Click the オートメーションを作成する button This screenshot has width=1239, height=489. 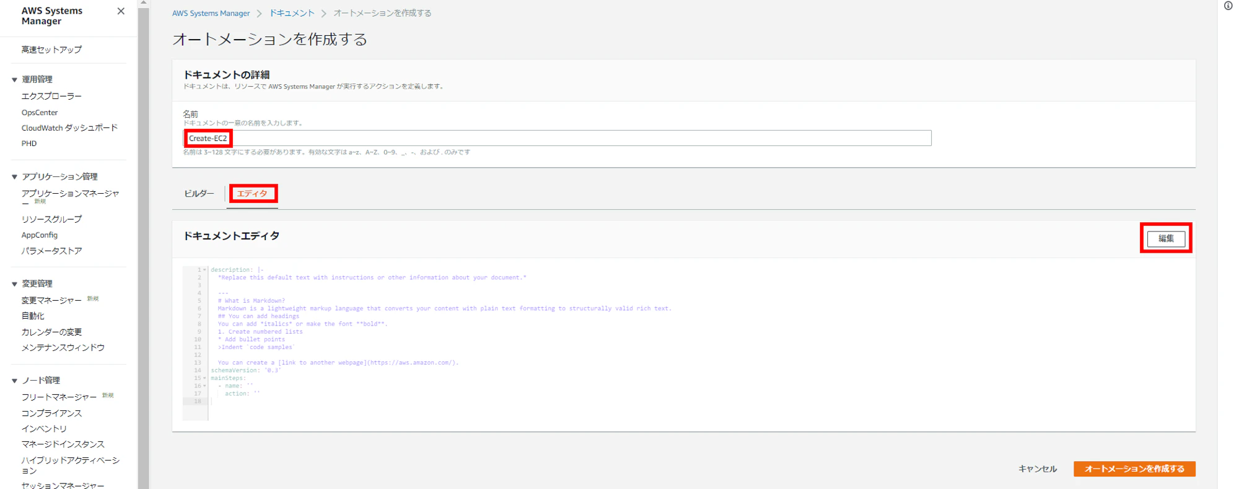(1134, 469)
